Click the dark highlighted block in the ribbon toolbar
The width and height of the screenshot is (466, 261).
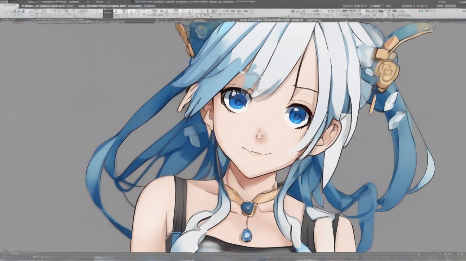tap(107, 13)
